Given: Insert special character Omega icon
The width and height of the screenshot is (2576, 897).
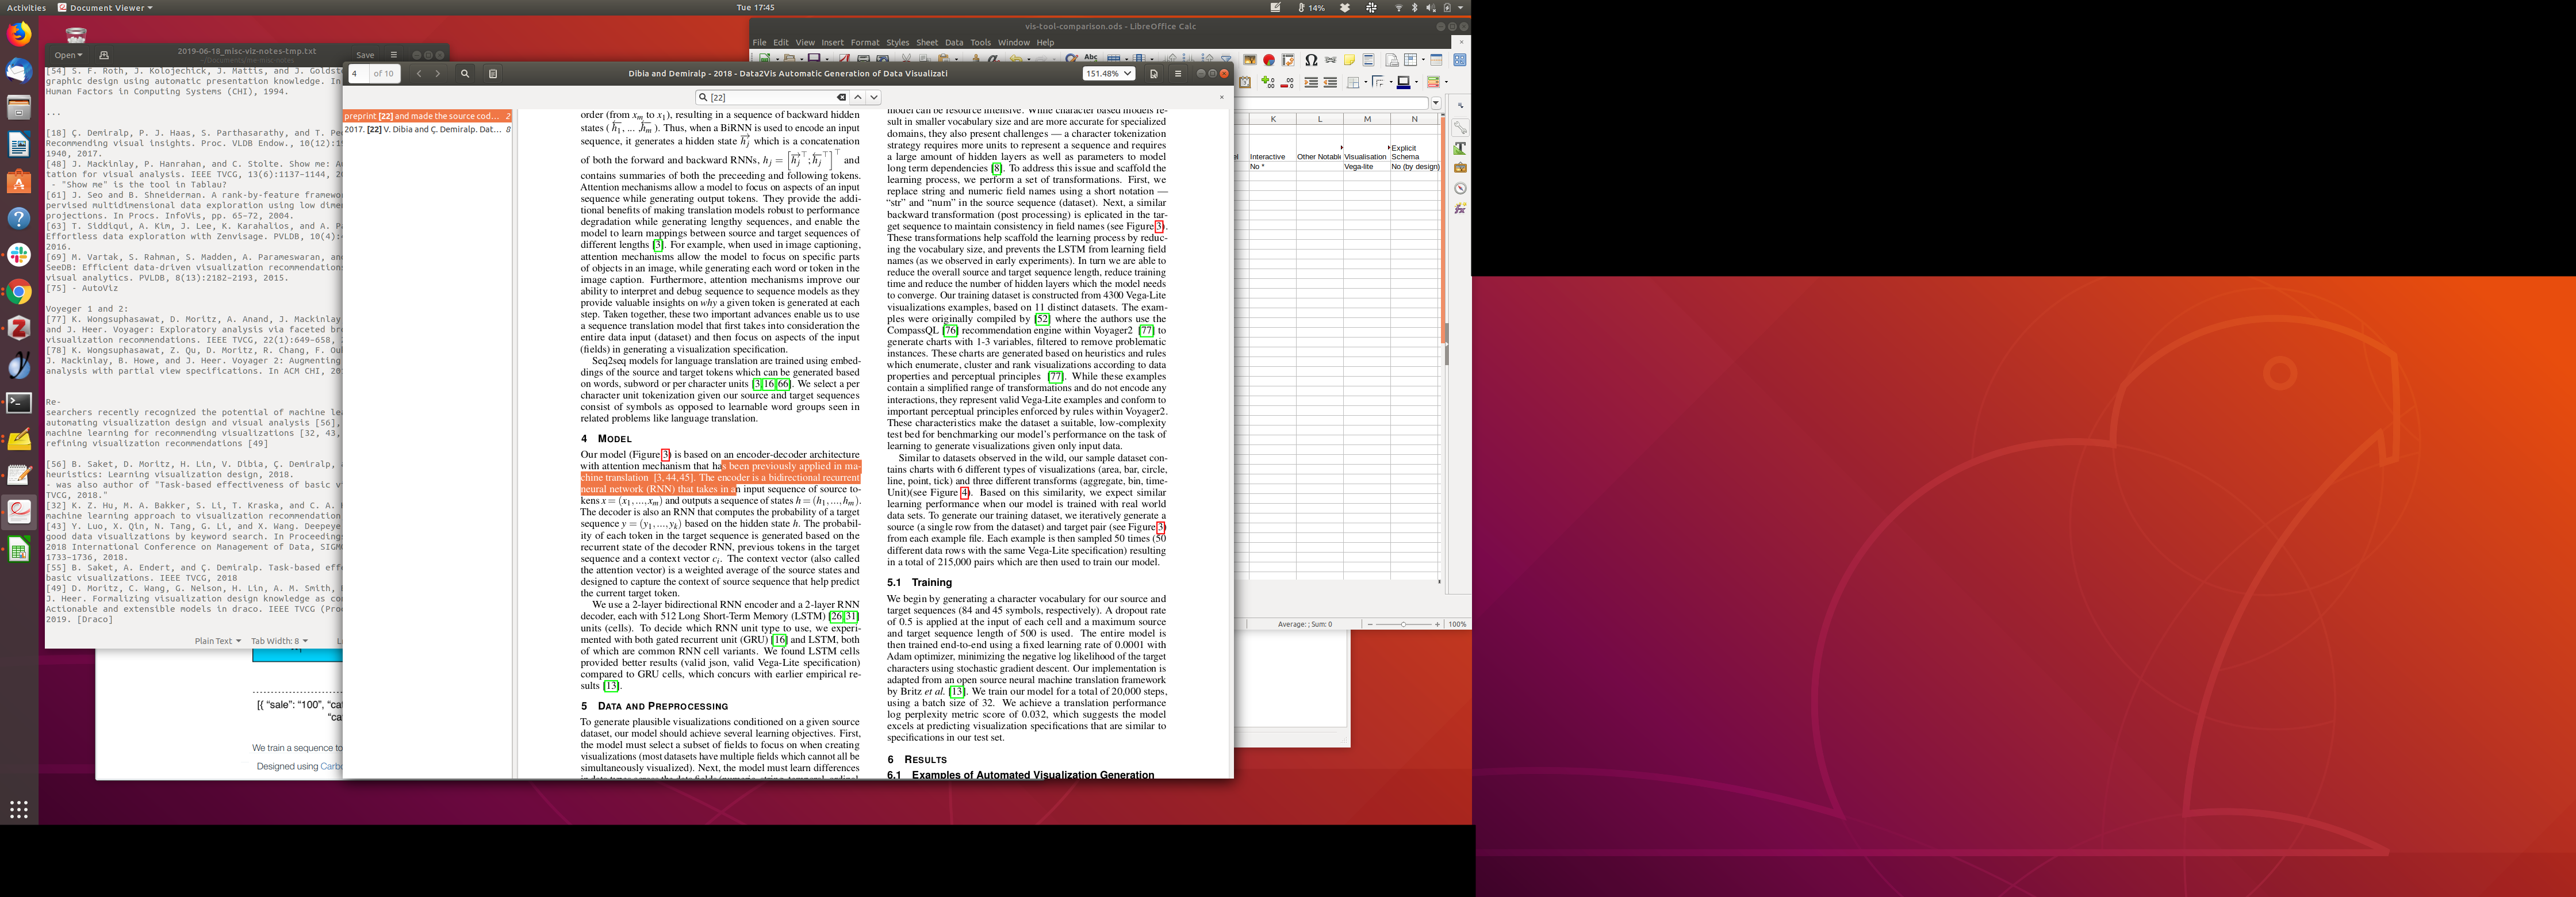Looking at the screenshot, I should coord(1311,61).
